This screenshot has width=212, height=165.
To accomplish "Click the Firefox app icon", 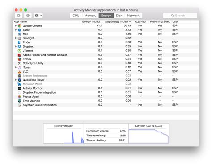I will pyautogui.click(x=20, y=59).
